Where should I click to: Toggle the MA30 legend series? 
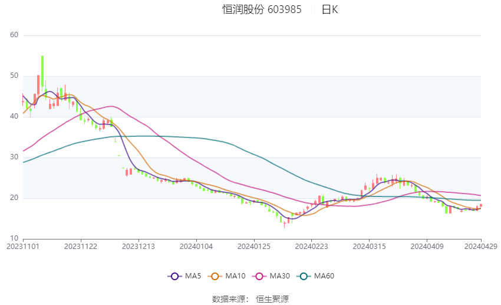click(271, 276)
